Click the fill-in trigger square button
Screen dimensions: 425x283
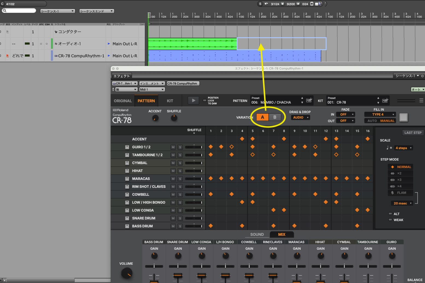[x=403, y=118]
